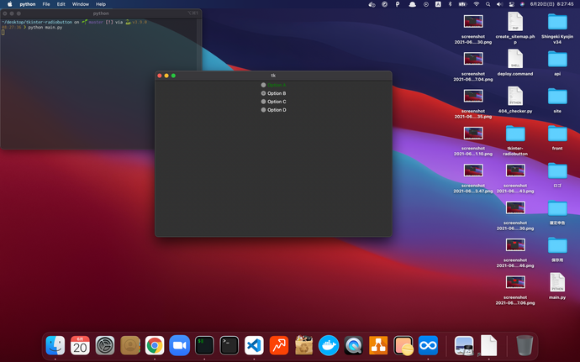Open the image stack in the Dock
Screen dimensions: 580x362
[464, 345]
